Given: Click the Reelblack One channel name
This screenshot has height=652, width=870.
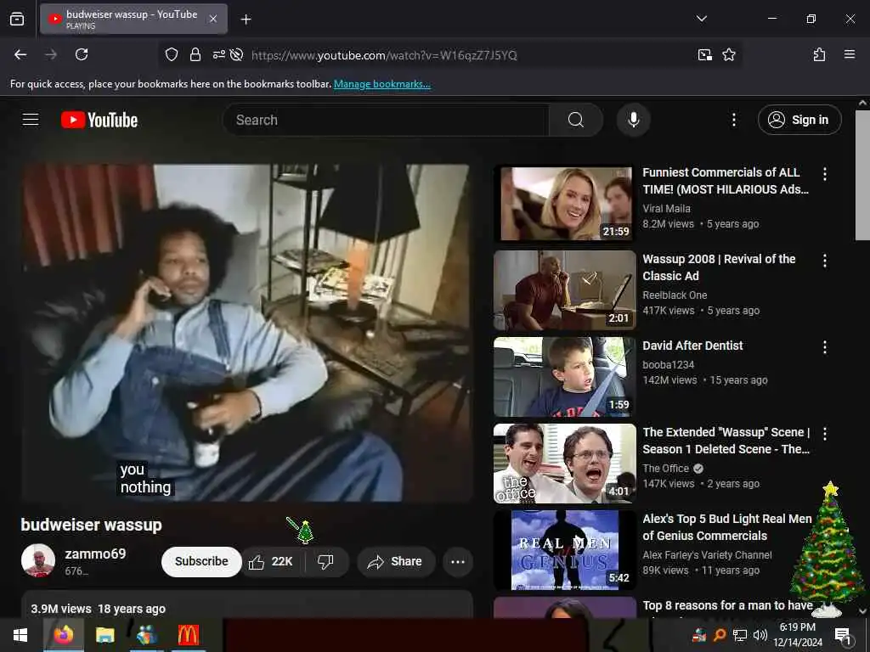Looking at the screenshot, I should pyautogui.click(x=674, y=295).
